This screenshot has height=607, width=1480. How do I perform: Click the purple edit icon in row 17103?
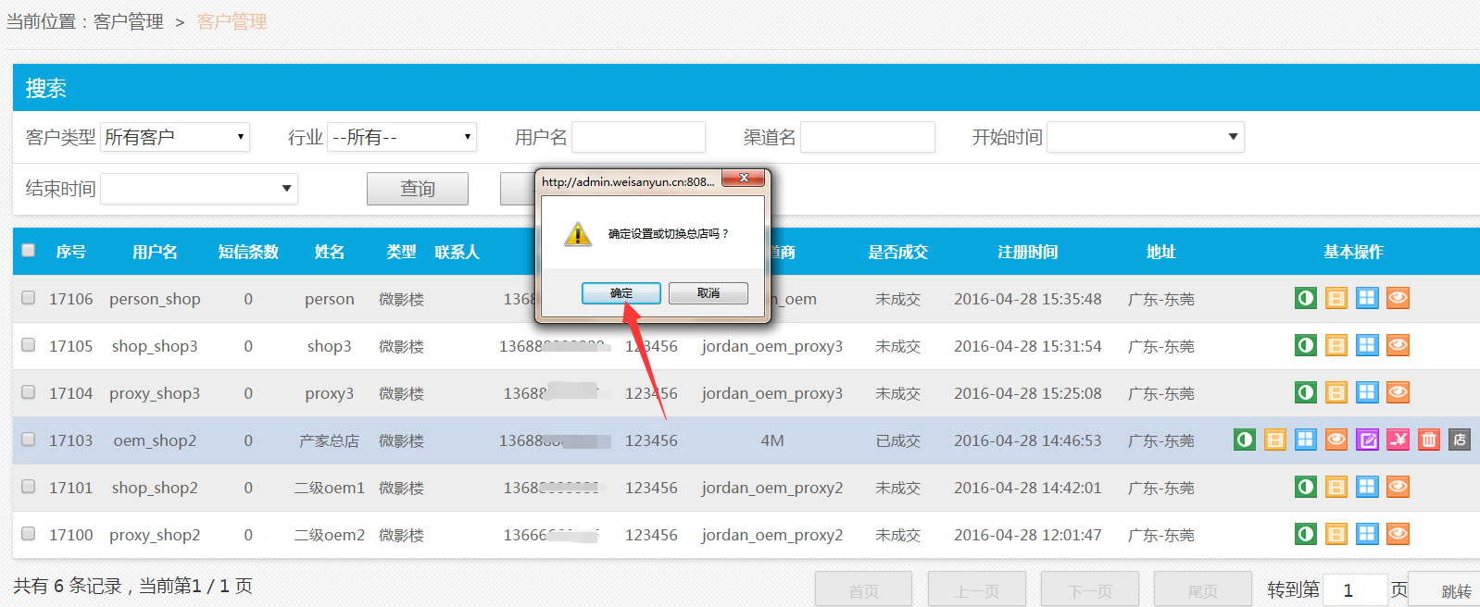pyautogui.click(x=1367, y=440)
